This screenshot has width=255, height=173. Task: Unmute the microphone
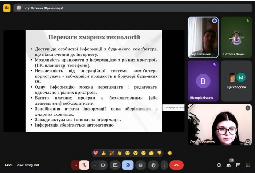(x=84, y=165)
